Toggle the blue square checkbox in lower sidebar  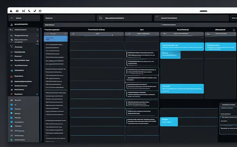click(x=11, y=105)
